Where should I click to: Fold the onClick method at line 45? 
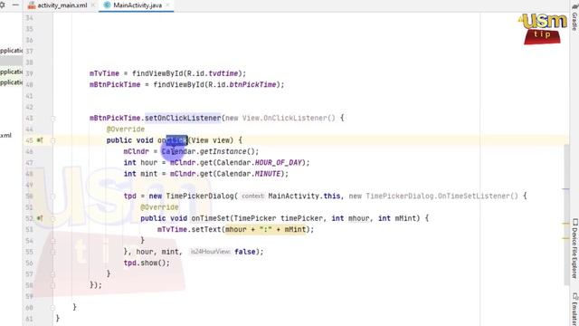tap(52, 140)
